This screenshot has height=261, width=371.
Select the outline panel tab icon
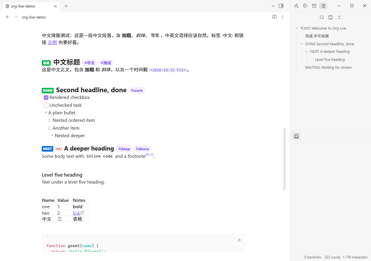tap(323, 6)
